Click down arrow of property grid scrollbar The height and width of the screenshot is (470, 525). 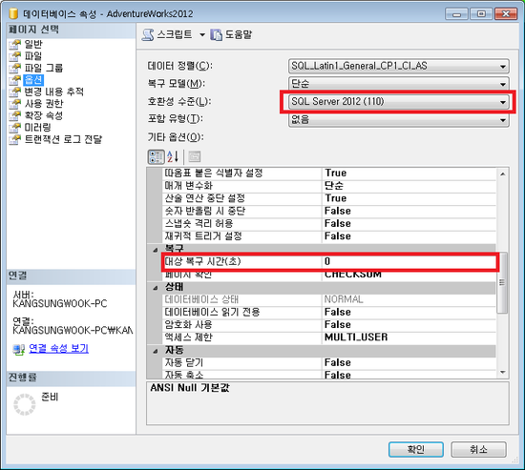(x=502, y=373)
